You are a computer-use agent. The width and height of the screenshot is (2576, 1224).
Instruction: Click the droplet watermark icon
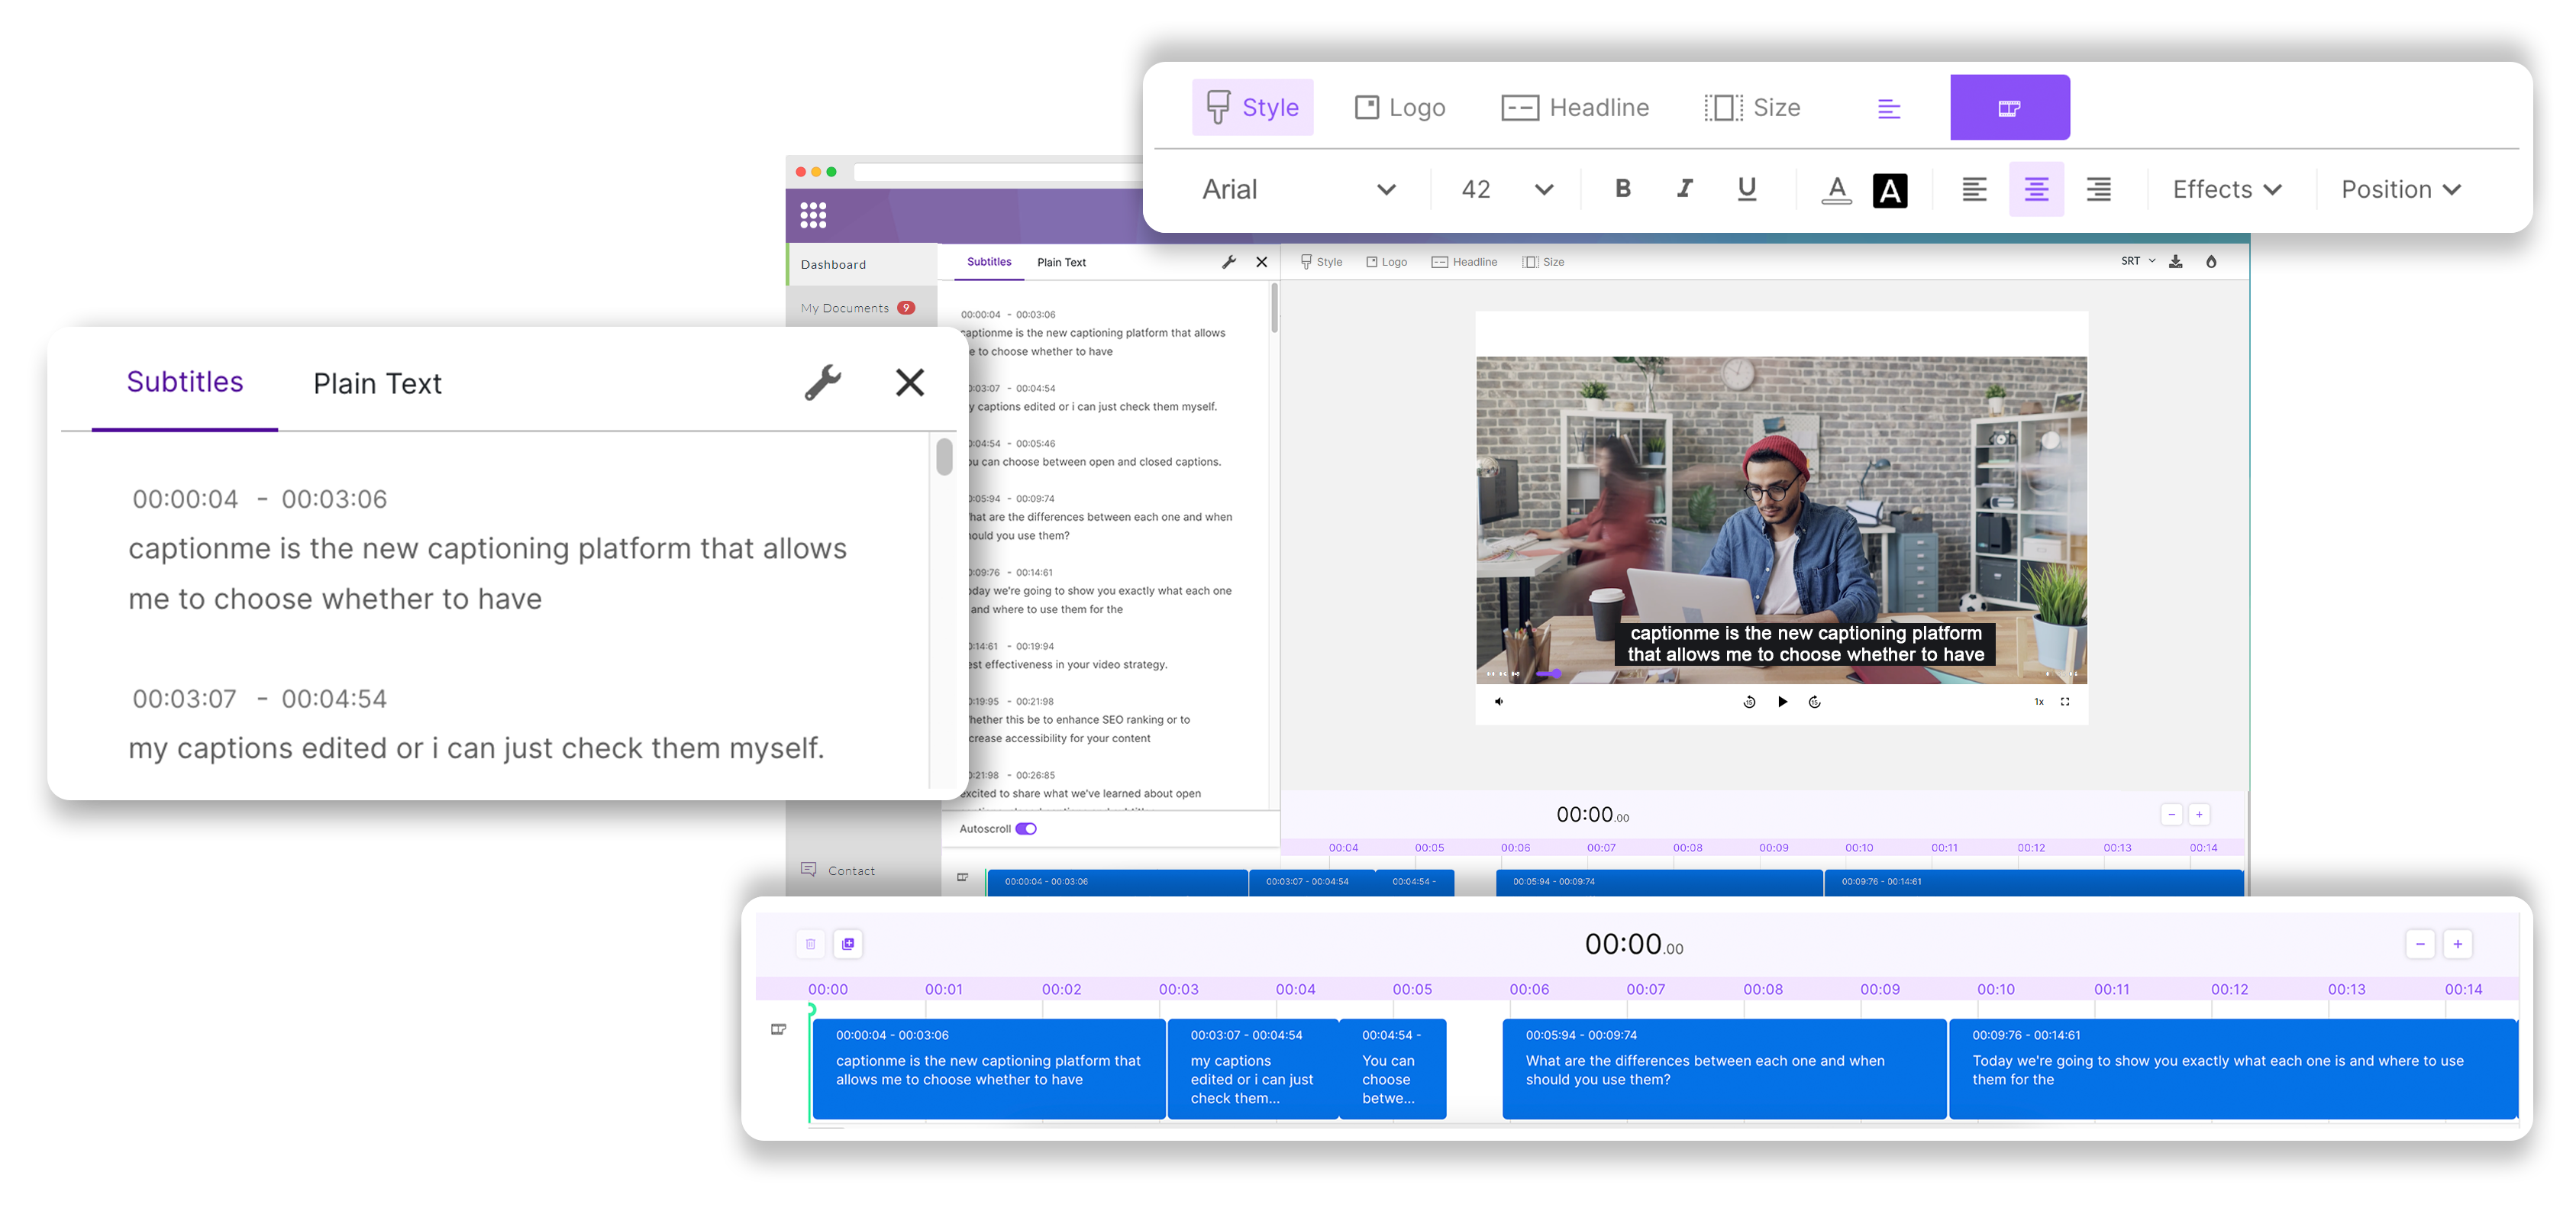pyautogui.click(x=2211, y=261)
